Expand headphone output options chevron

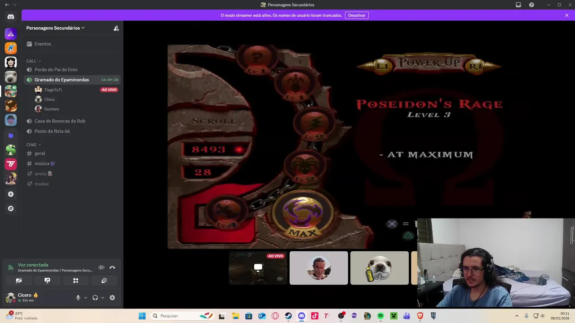(x=102, y=297)
